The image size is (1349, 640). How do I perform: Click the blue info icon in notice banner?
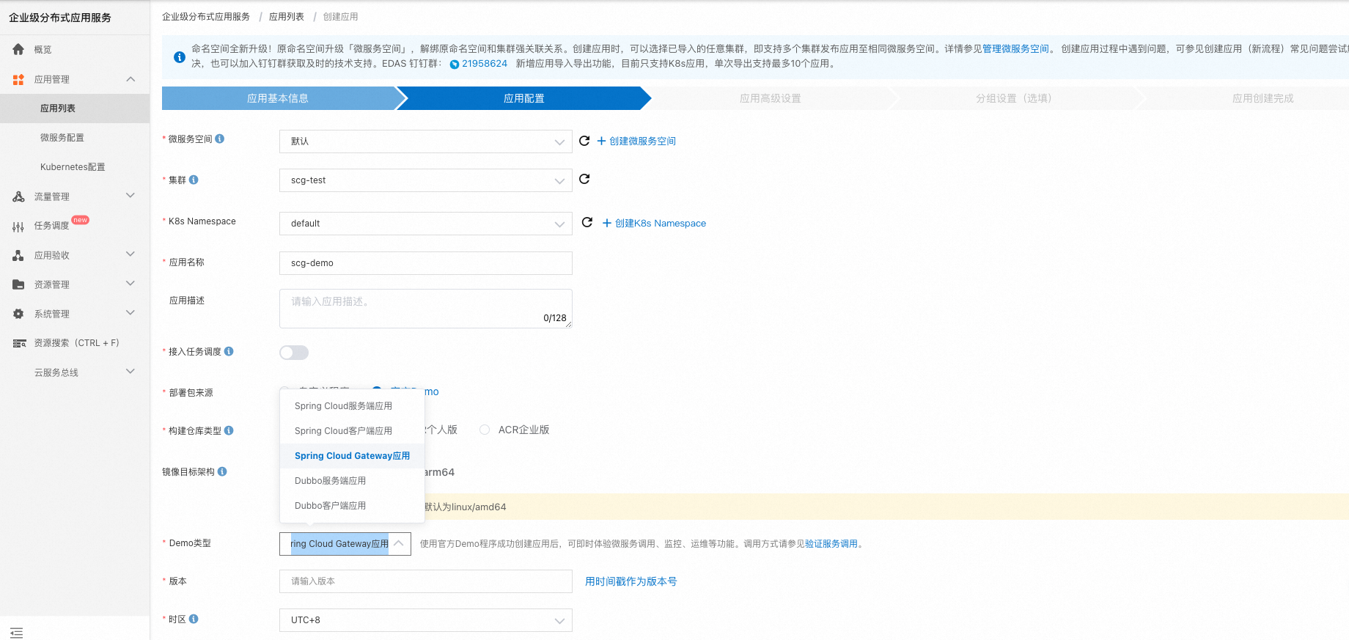coord(179,56)
